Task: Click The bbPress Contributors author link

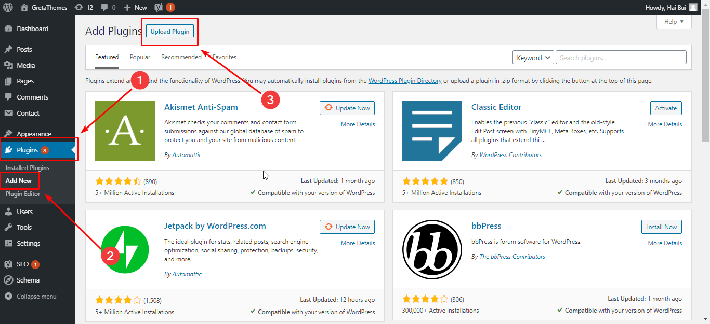Action: (x=512, y=257)
